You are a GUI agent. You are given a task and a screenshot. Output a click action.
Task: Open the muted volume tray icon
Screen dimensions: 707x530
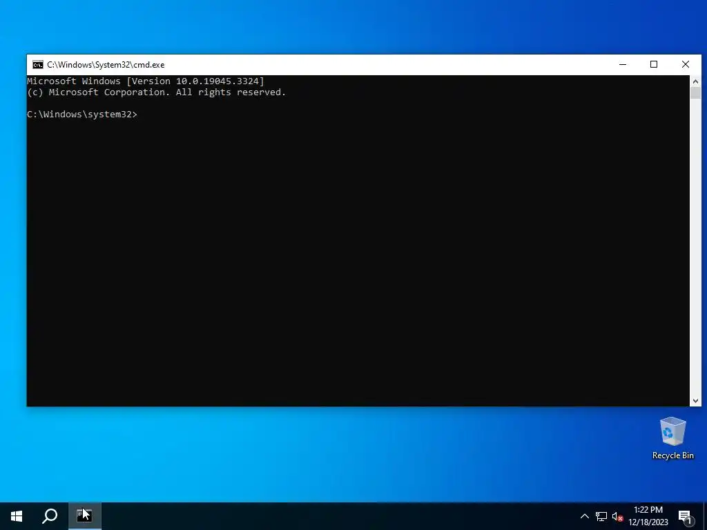(x=617, y=516)
